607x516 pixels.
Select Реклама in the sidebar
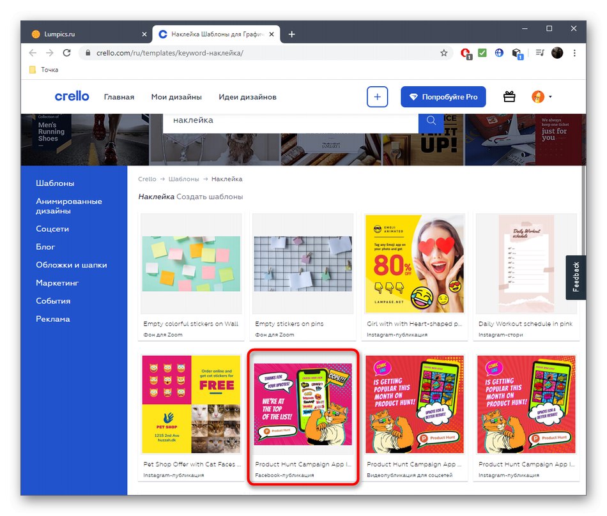click(52, 319)
